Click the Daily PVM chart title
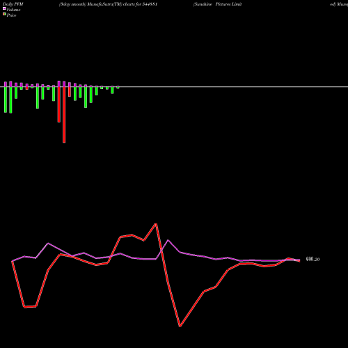 click(x=13, y=4)
